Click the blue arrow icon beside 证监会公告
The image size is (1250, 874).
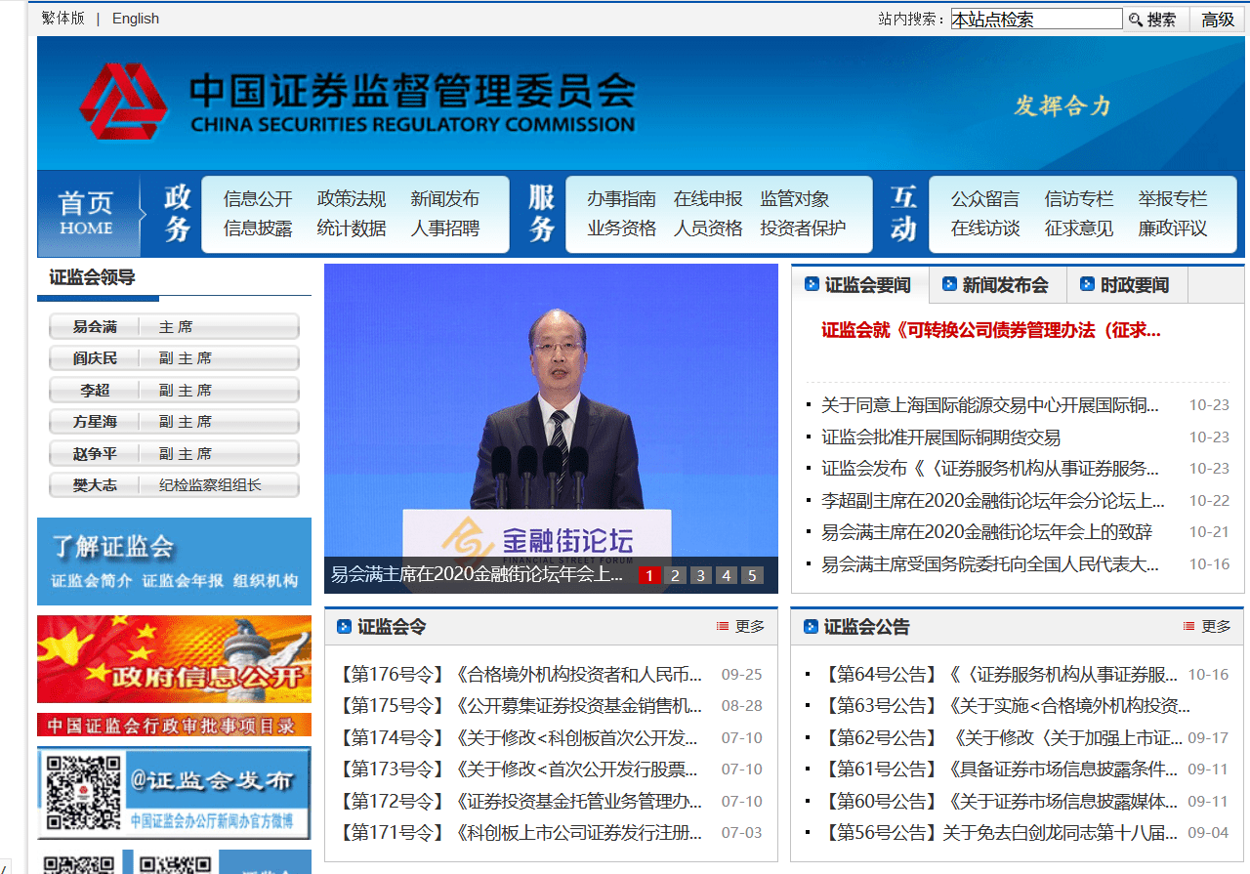[x=811, y=626]
